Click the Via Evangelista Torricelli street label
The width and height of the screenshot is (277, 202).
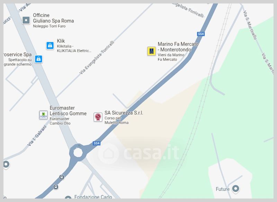(97, 57)
